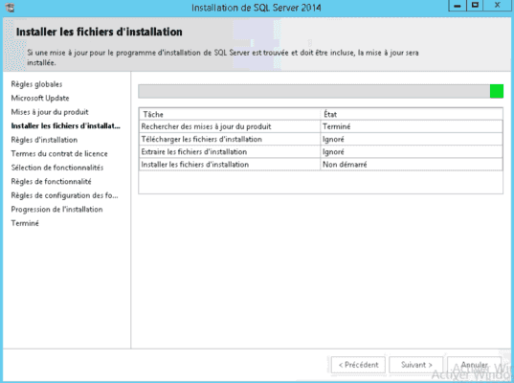Select Termes du contrat de licence step
This screenshot has width=514, height=383.
(59, 154)
